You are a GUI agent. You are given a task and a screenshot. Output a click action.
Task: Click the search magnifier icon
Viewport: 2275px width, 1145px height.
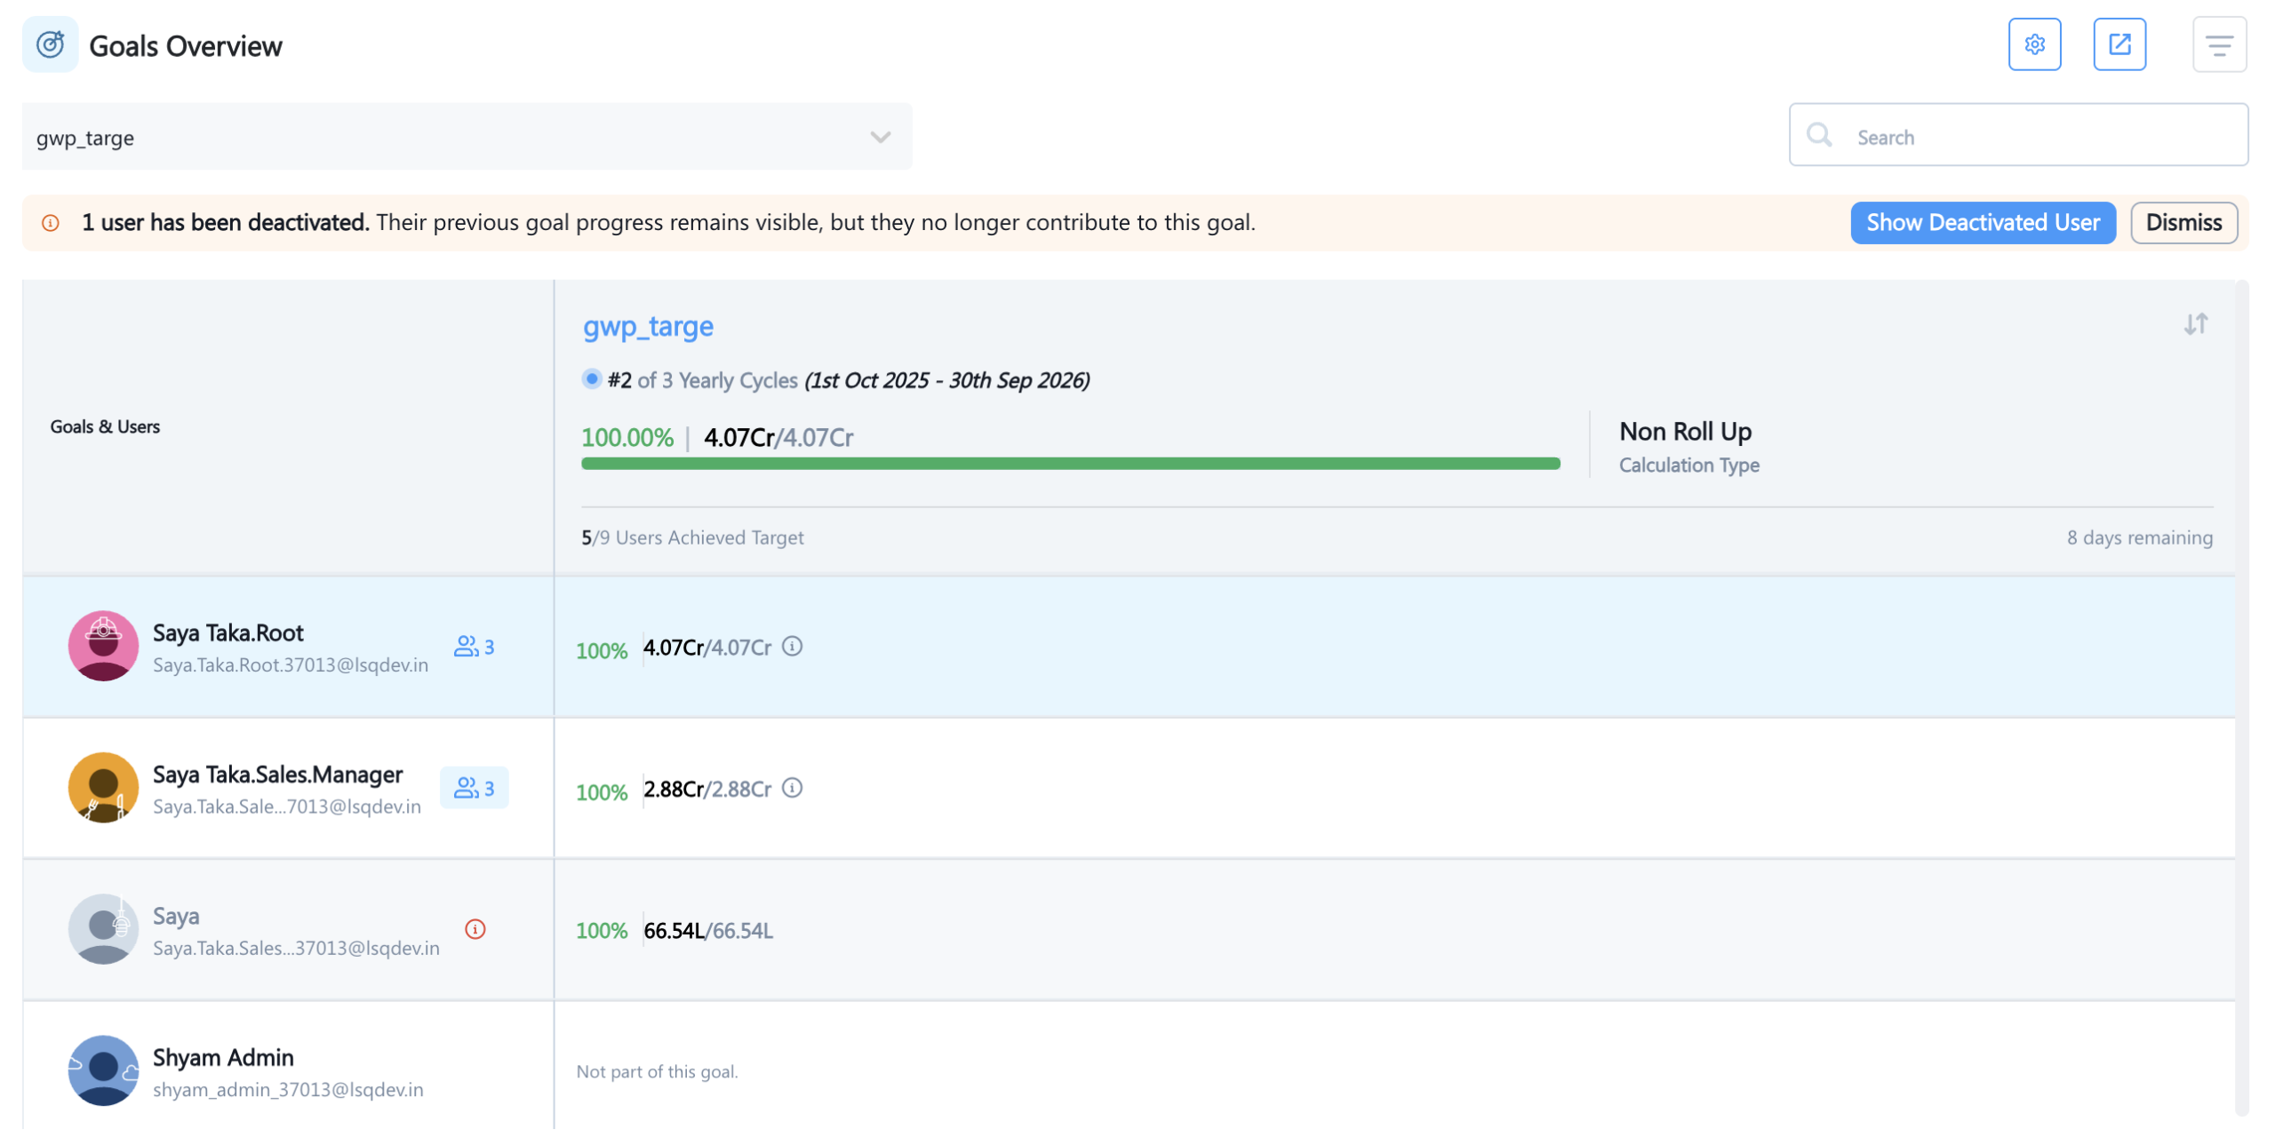[1818, 135]
